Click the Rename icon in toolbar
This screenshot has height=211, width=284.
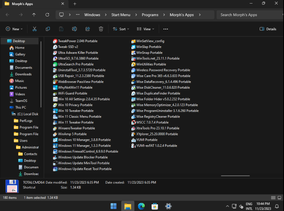pos(75,29)
